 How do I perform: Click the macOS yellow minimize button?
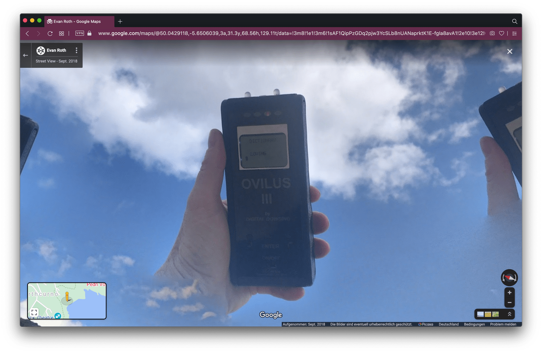coord(32,20)
